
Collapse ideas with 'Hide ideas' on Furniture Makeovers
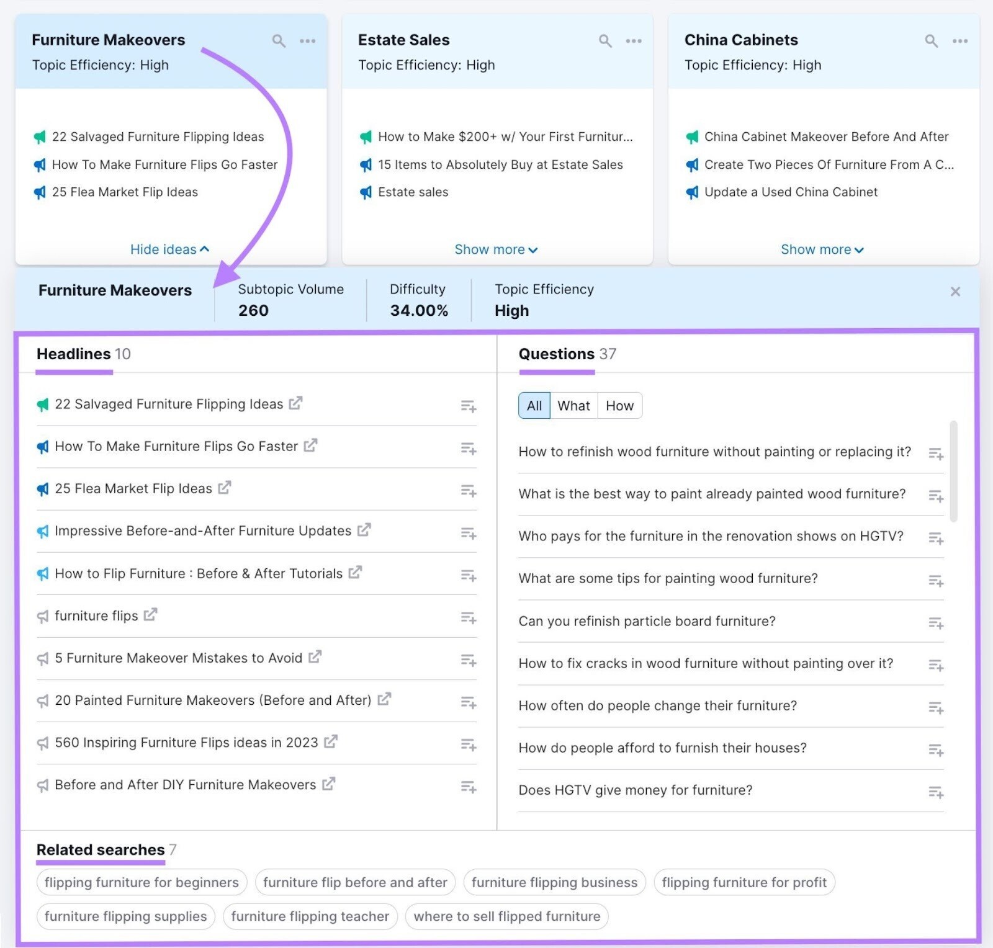(169, 249)
